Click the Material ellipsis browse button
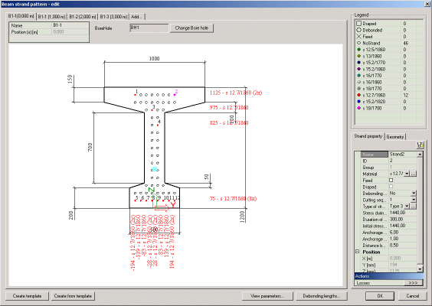Viewport: 432px width, 306px height. (x=414, y=174)
